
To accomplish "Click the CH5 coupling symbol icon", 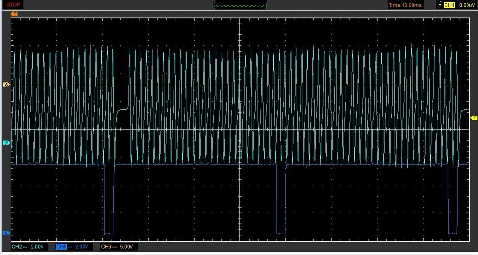I will click(71, 247).
